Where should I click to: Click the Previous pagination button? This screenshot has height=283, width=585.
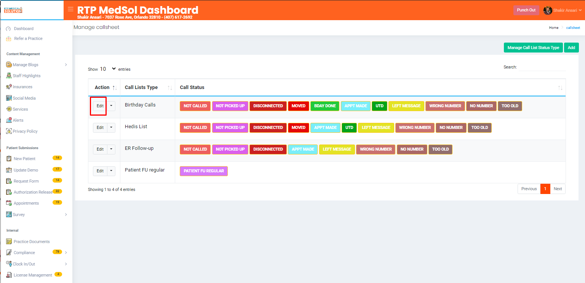coord(529,189)
